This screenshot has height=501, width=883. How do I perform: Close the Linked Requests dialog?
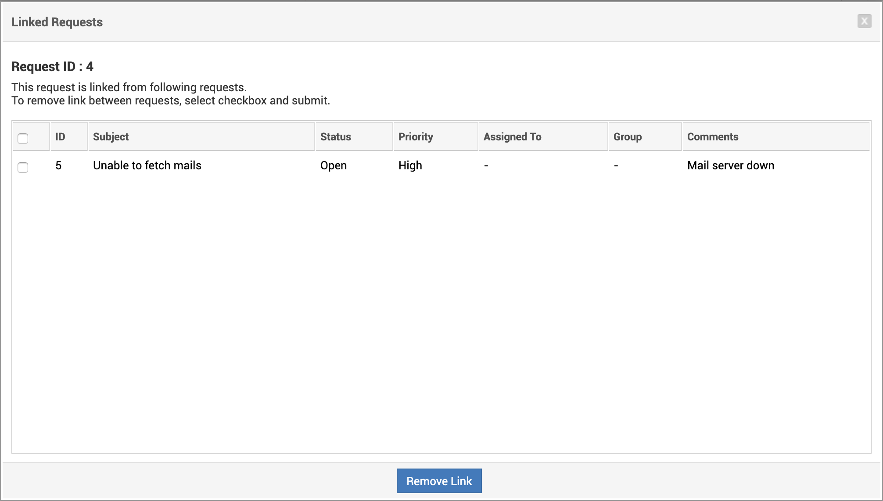point(864,21)
